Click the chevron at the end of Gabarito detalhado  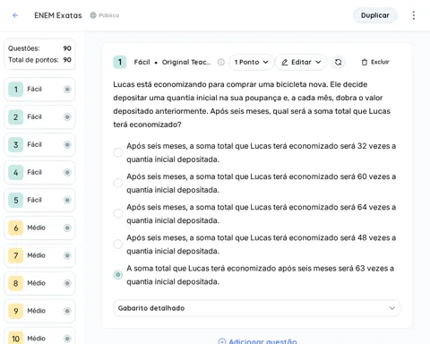click(392, 308)
